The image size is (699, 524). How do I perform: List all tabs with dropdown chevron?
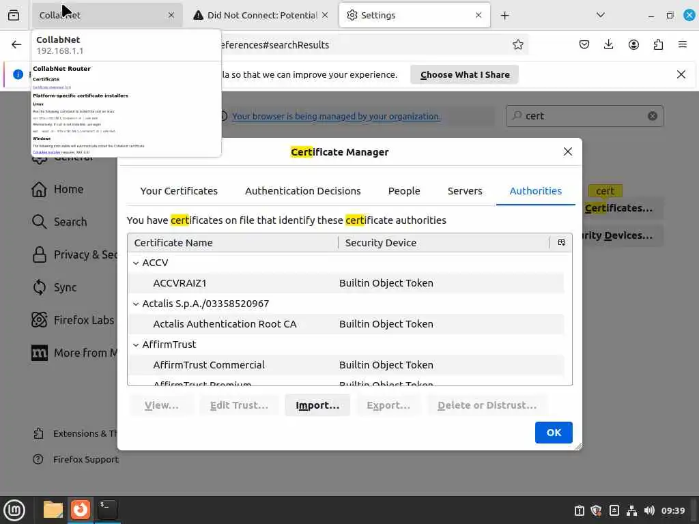(601, 15)
